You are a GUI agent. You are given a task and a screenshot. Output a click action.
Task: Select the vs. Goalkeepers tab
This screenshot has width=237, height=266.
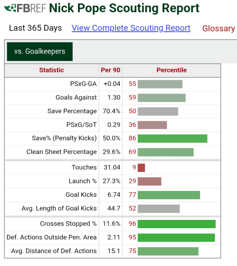[x=40, y=52]
